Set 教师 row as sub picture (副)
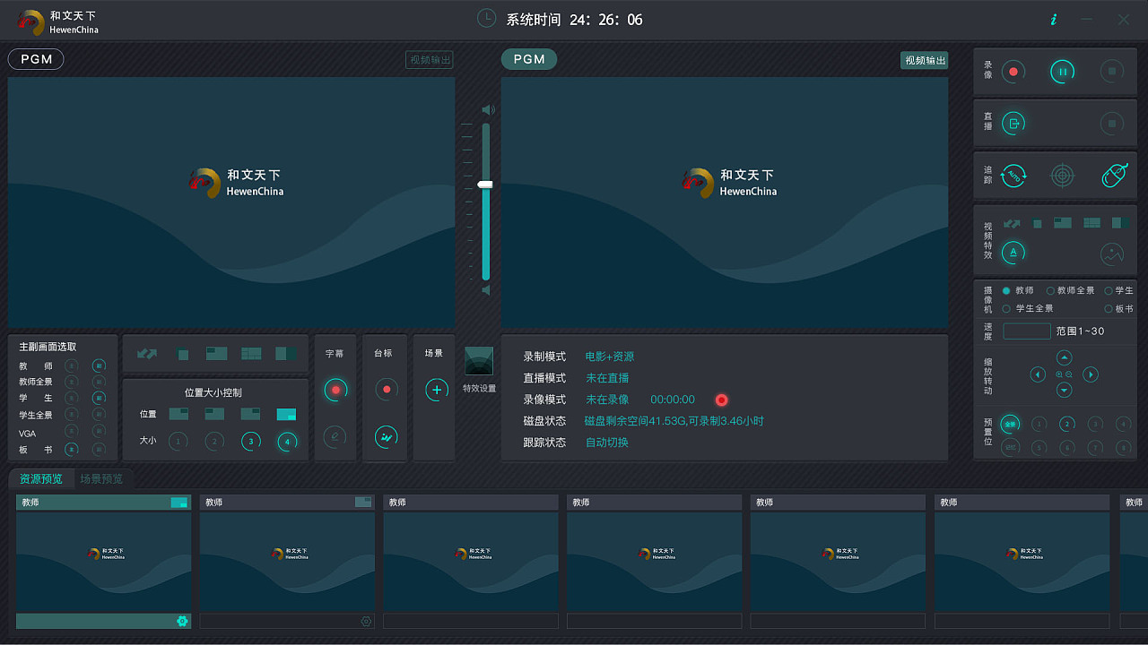1148x645 pixels. coord(99,365)
